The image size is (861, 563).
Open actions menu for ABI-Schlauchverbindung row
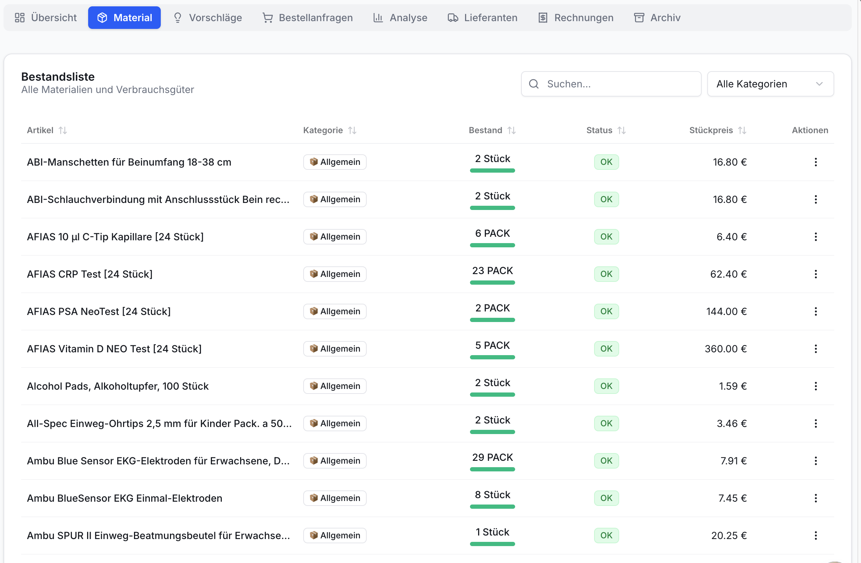pos(816,199)
